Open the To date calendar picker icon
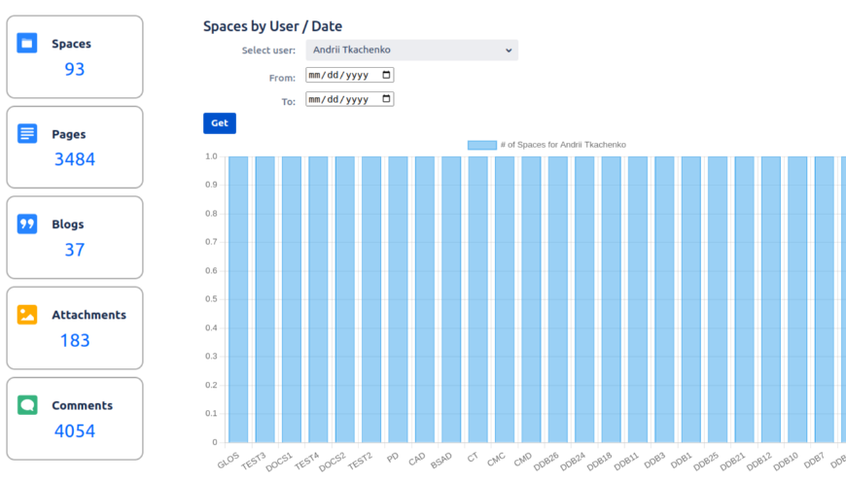 pos(386,99)
